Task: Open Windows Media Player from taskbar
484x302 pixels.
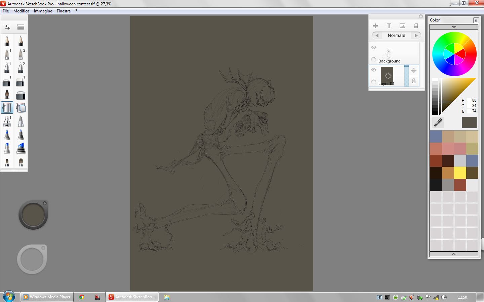Action: click(47, 297)
